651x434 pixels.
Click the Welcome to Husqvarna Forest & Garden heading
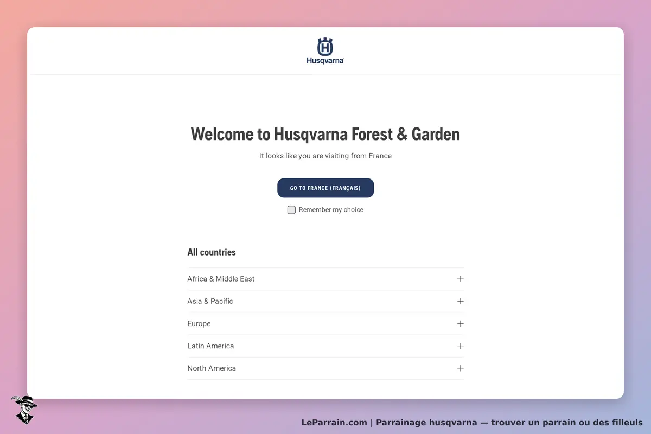pyautogui.click(x=325, y=134)
